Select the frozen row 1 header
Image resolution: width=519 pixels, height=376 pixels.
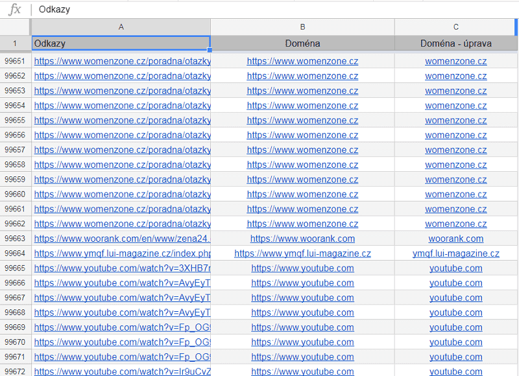pos(15,43)
